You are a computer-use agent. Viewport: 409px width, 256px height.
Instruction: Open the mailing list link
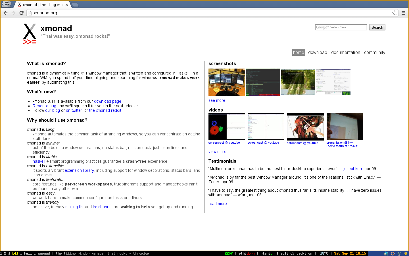click(x=74, y=207)
